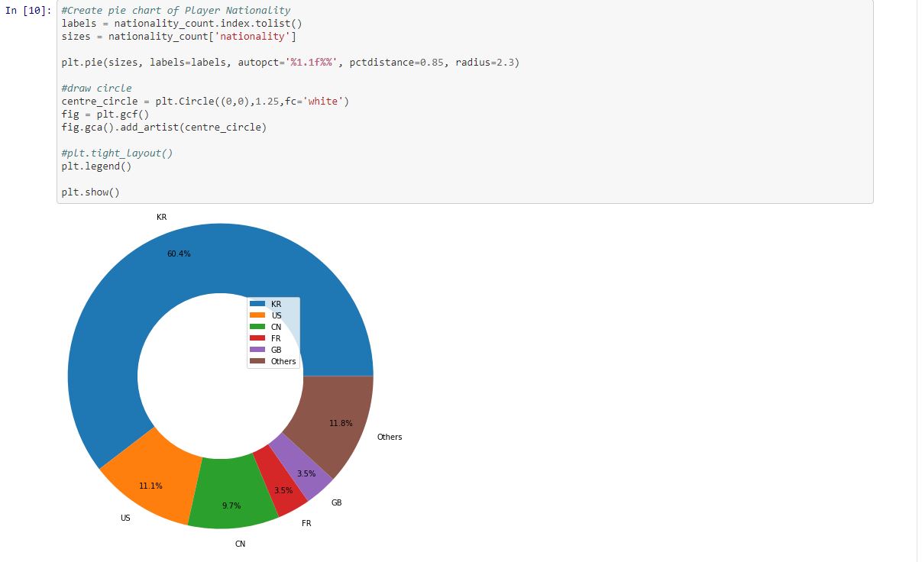Click the orange US swatch in the legend
Screen dimensions: 922x562
(257, 315)
